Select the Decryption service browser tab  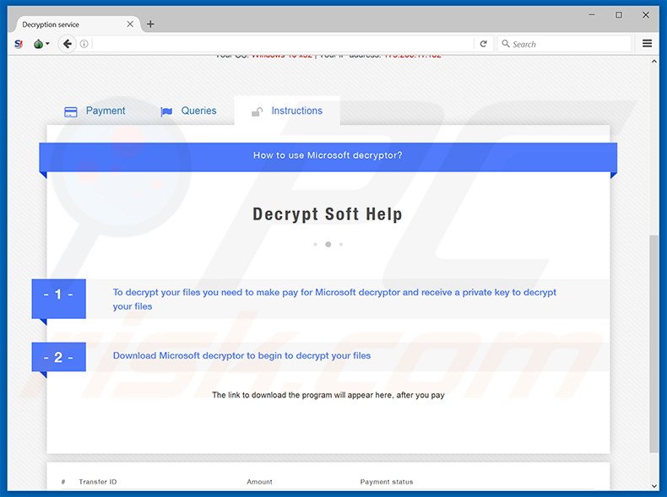[x=77, y=24]
